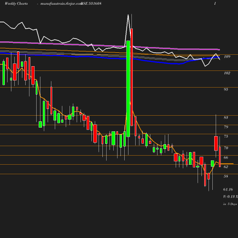This screenshot has height=238, width=238.
Task: Click the tallest green spike candlestick
Action: pyautogui.click(x=128, y=89)
